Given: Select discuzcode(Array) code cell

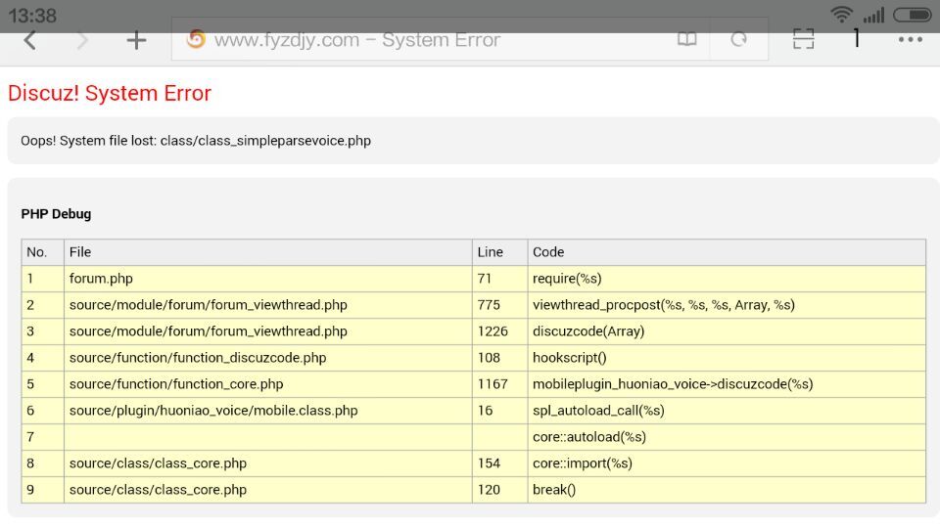Looking at the screenshot, I should tap(727, 331).
